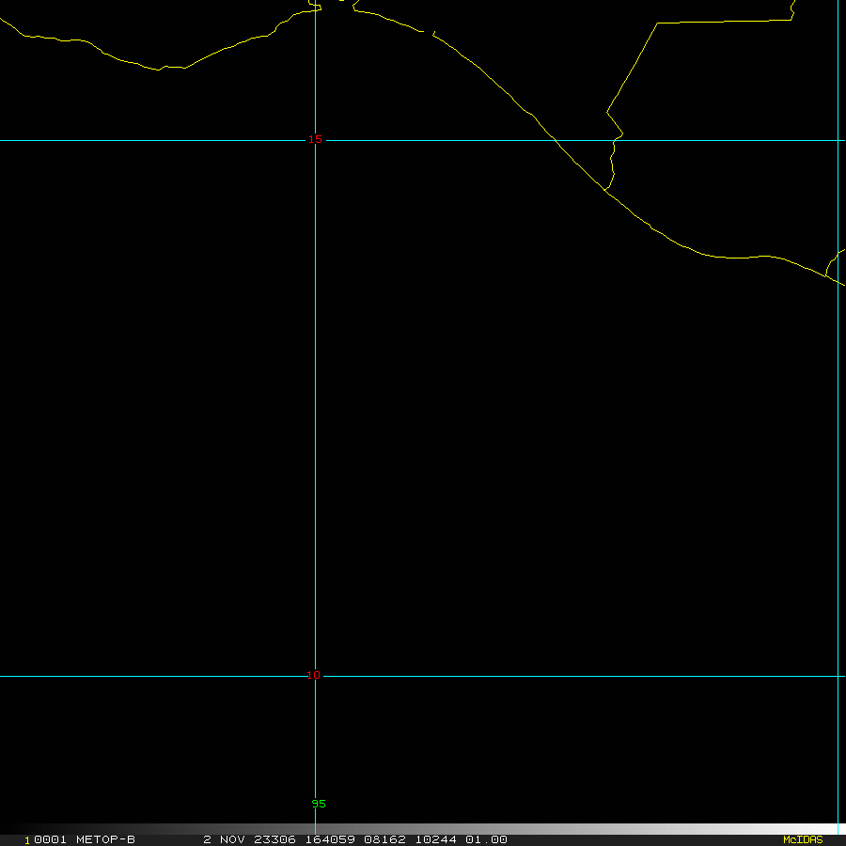Click the dip in the upper-left yellow coastline
This screenshot has width=846, height=846.
164,68
